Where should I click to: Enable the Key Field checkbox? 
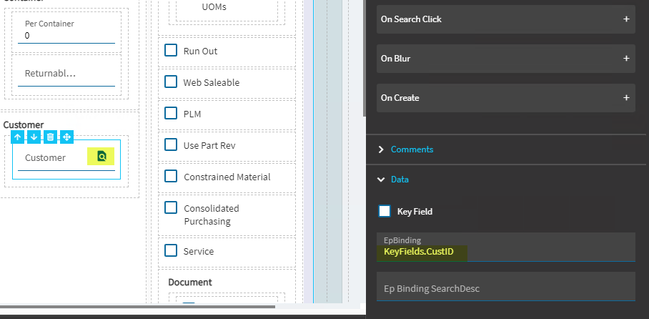point(385,211)
